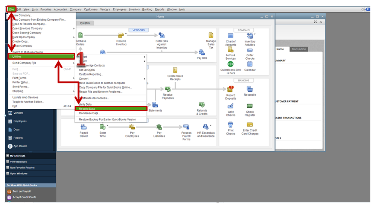This screenshot has width=376, height=208.
Task: Open Reconcile icon
Action: pos(250,89)
